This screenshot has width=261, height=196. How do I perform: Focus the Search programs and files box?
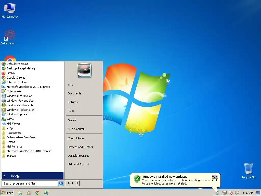coord(30,183)
